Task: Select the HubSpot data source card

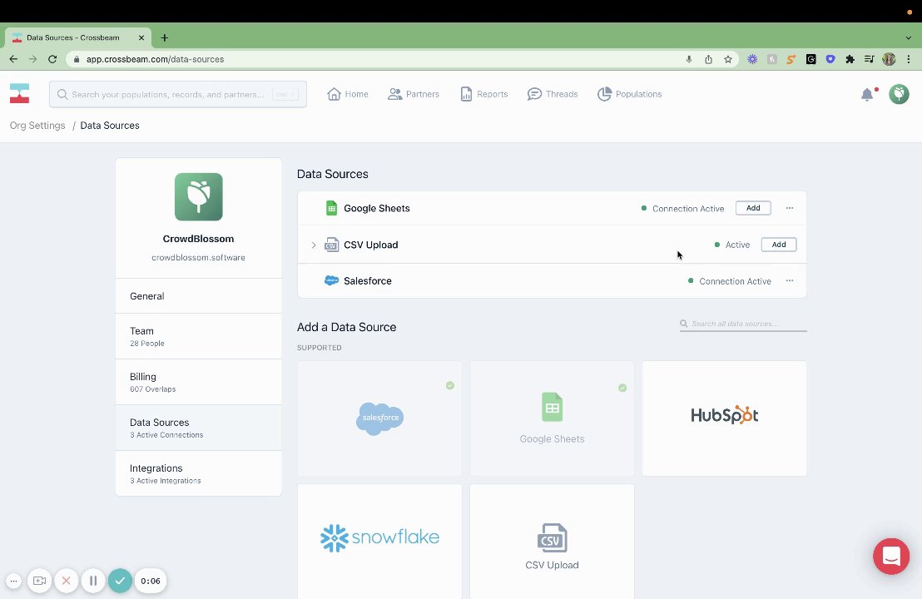Action: pyautogui.click(x=725, y=418)
